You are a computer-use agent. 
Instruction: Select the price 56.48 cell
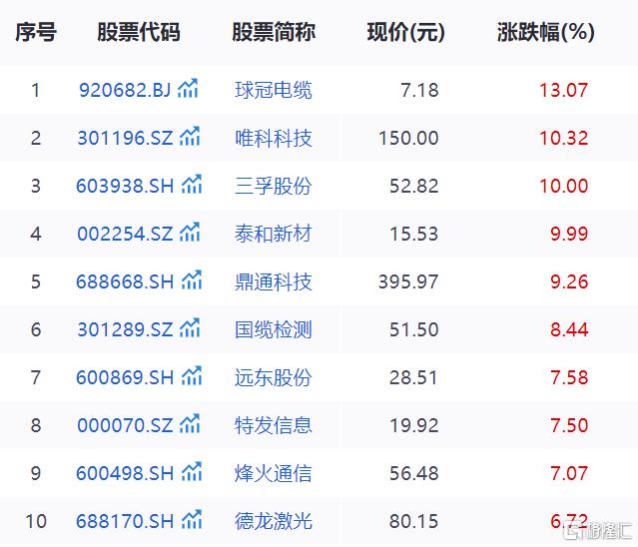pyautogui.click(x=414, y=473)
